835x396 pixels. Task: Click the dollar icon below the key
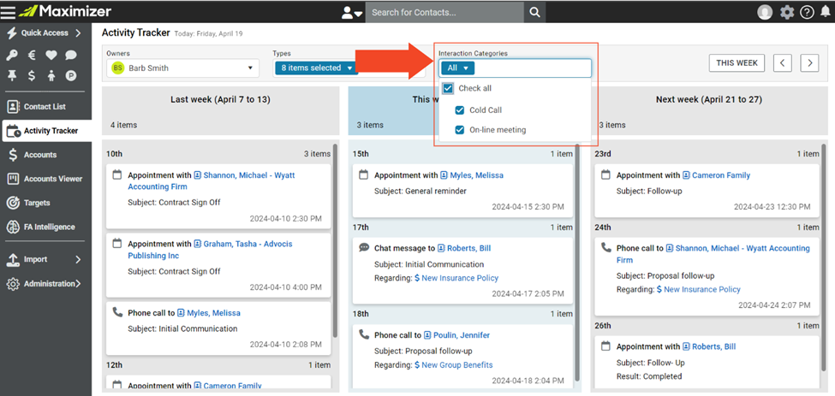coord(32,75)
